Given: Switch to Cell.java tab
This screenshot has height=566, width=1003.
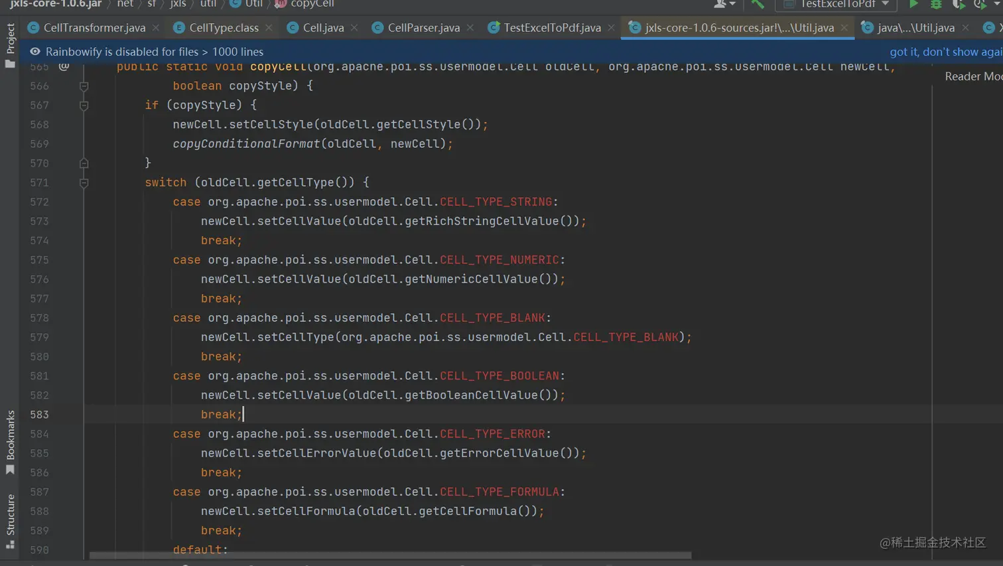Looking at the screenshot, I should click(x=323, y=28).
